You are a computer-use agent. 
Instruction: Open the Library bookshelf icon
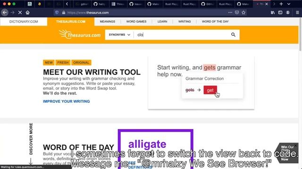[x=273, y=13]
